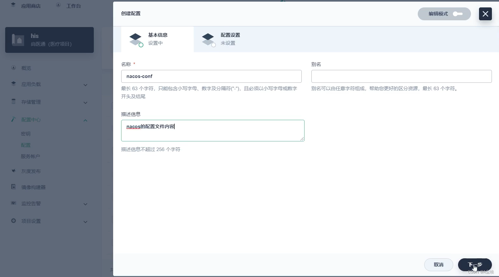
Task: Click the 基本信息 layers icon
Action: coord(136,40)
